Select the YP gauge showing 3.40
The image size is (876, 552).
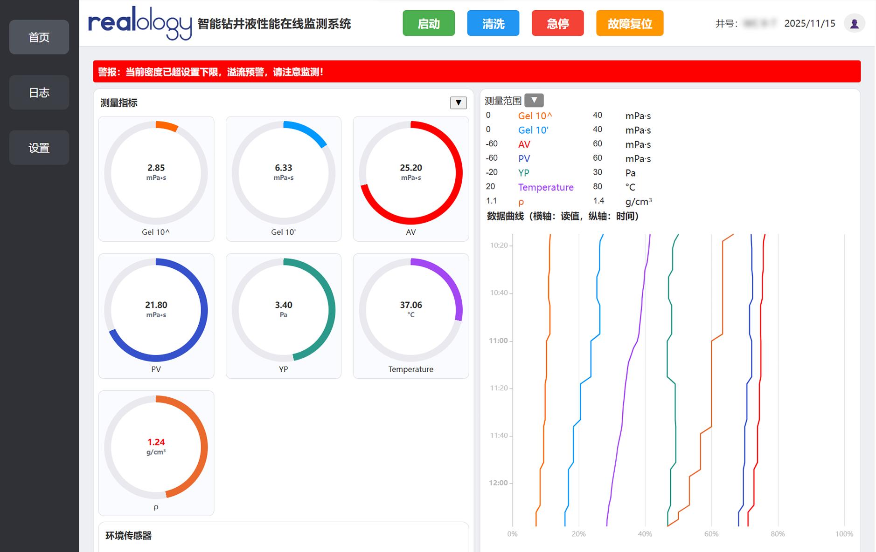(284, 316)
